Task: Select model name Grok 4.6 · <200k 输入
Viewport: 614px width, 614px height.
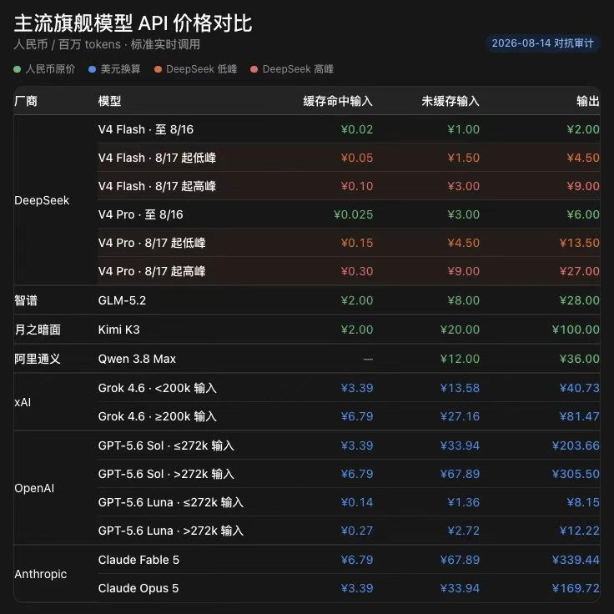Action: click(x=158, y=388)
